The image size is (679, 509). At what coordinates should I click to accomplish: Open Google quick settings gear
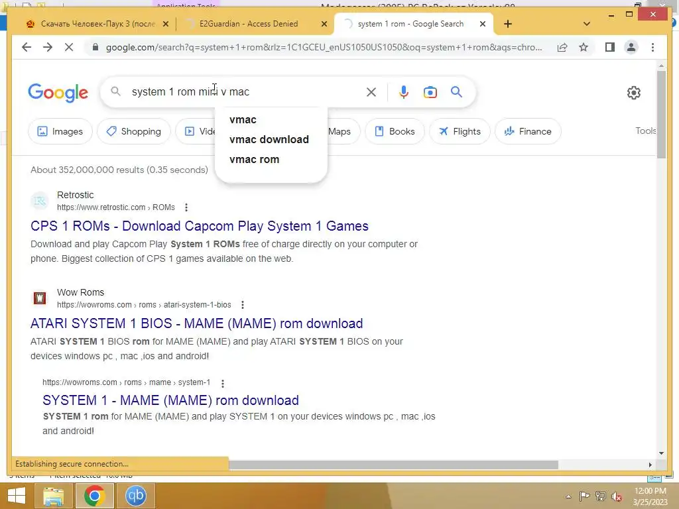pos(633,93)
